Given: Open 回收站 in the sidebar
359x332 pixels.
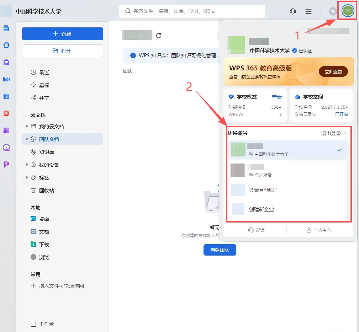Looking at the screenshot, I should 63,191.
